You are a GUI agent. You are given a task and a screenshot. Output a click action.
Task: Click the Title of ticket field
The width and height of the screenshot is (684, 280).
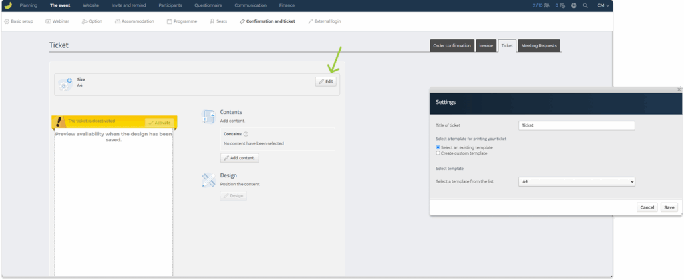[x=576, y=125]
